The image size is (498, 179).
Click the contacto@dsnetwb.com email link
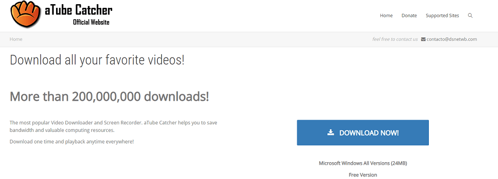pyautogui.click(x=452, y=39)
